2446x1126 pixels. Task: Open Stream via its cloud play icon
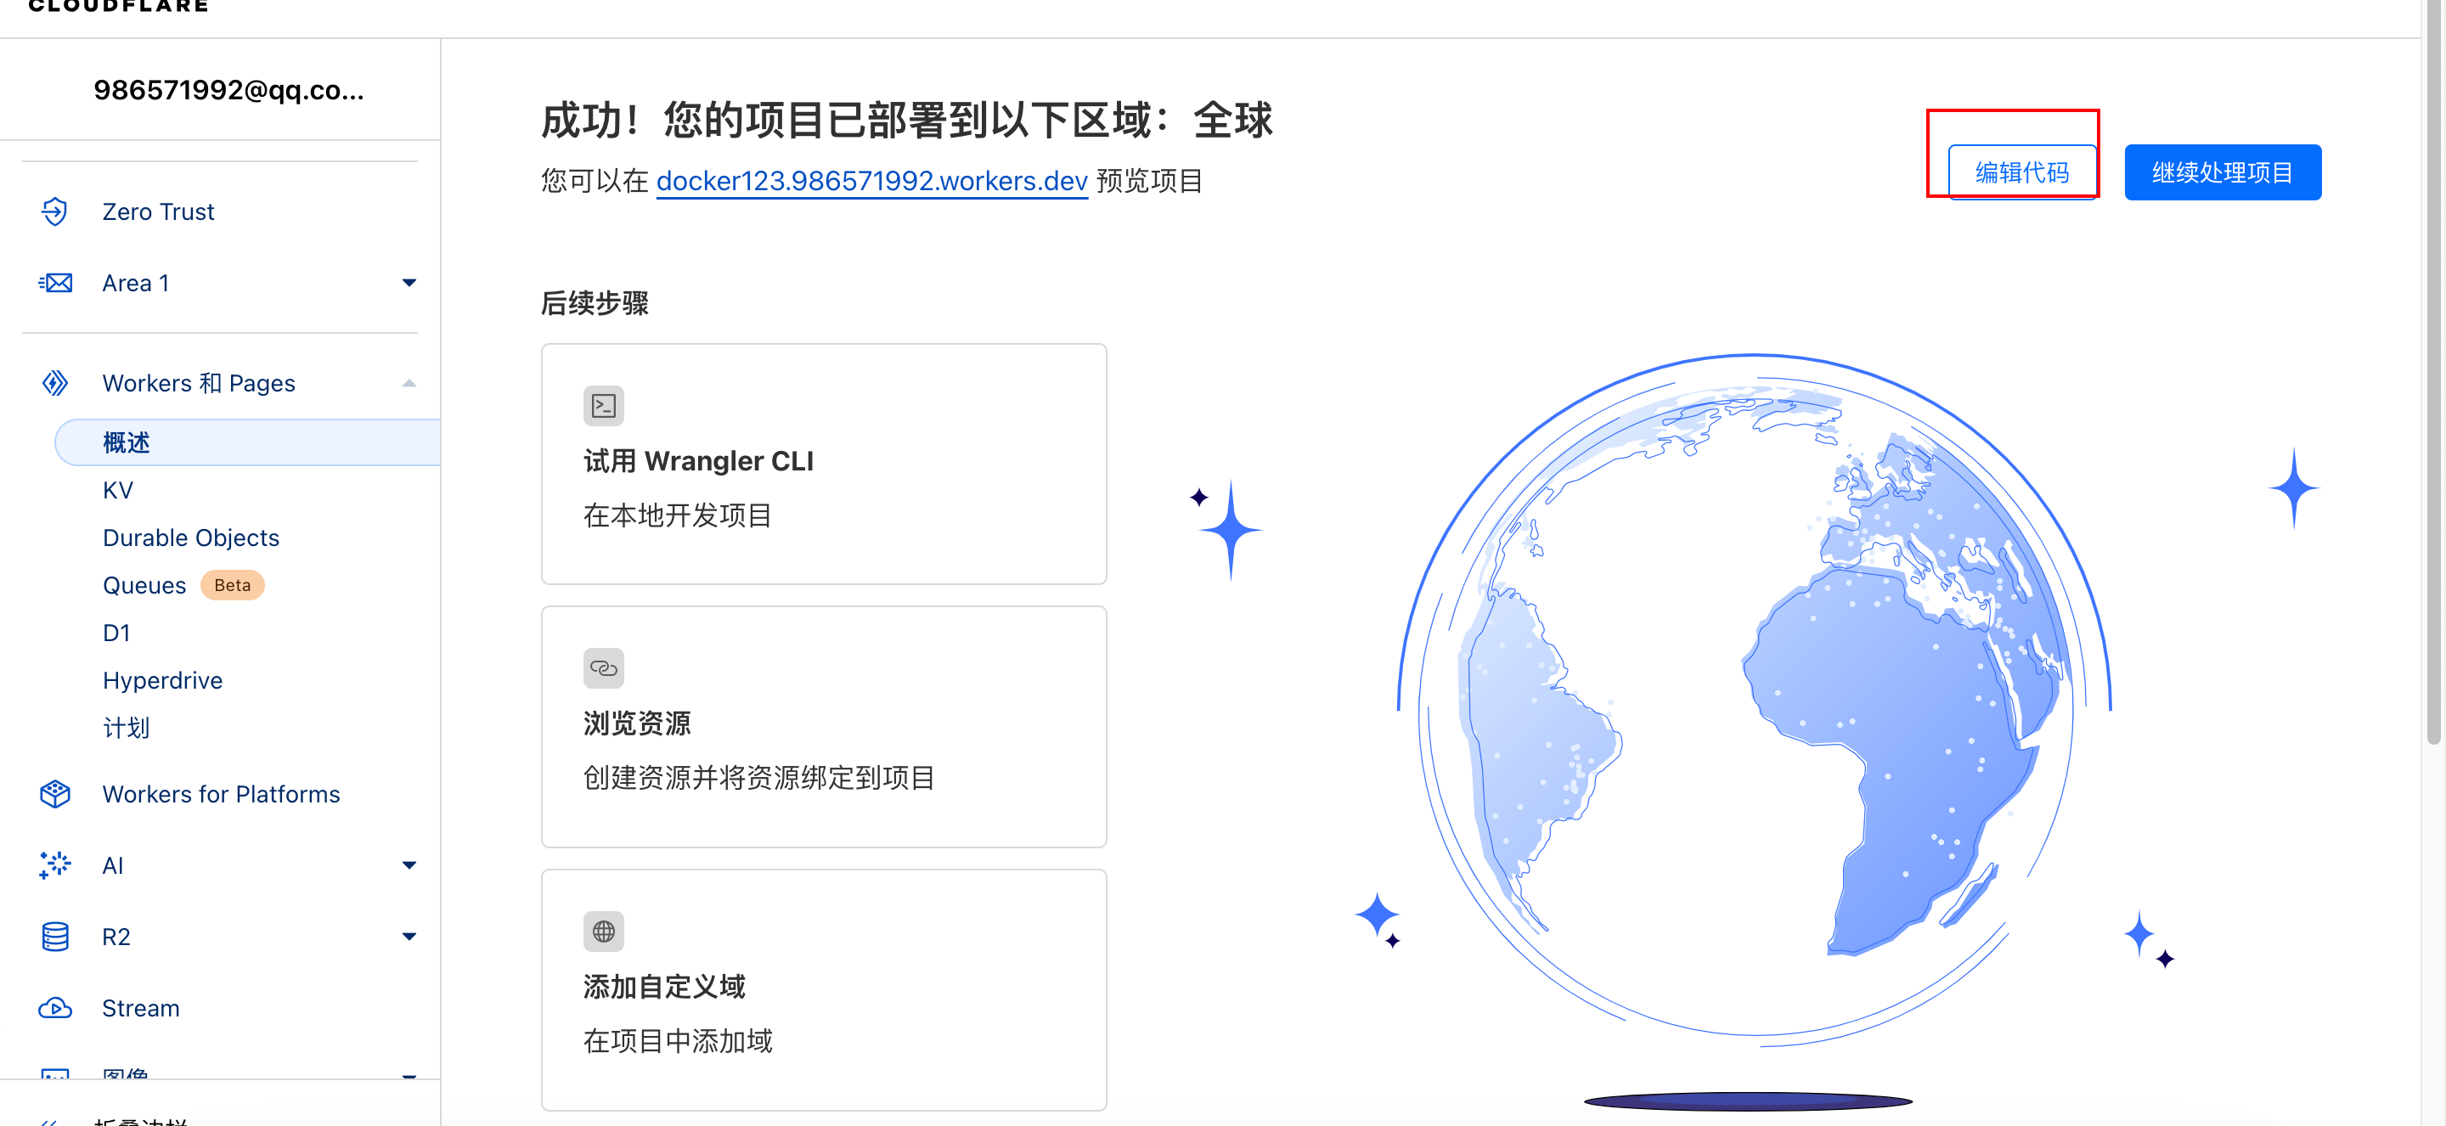(x=55, y=1007)
